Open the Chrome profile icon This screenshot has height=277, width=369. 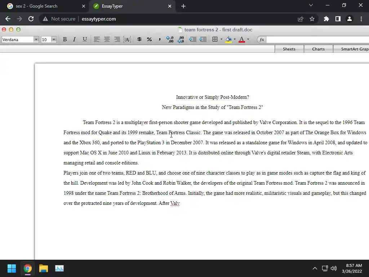point(350,19)
